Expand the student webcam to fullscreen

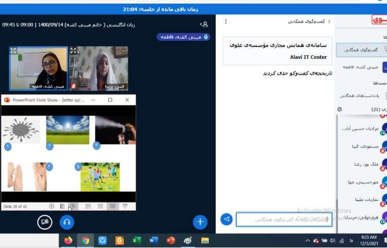(73, 51)
